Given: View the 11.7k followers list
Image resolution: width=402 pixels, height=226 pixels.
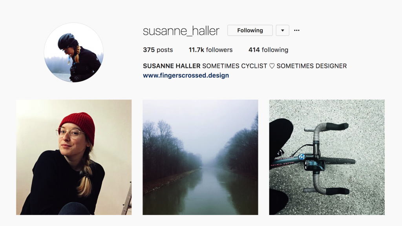Looking at the screenshot, I should (210, 50).
